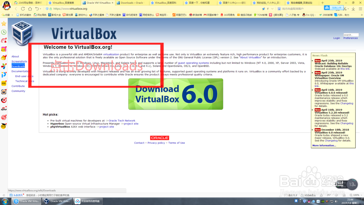The height and width of the screenshot is (205, 364).
Task: Open the 收藏 bookmarks dropdown
Action: (x=7, y=15)
